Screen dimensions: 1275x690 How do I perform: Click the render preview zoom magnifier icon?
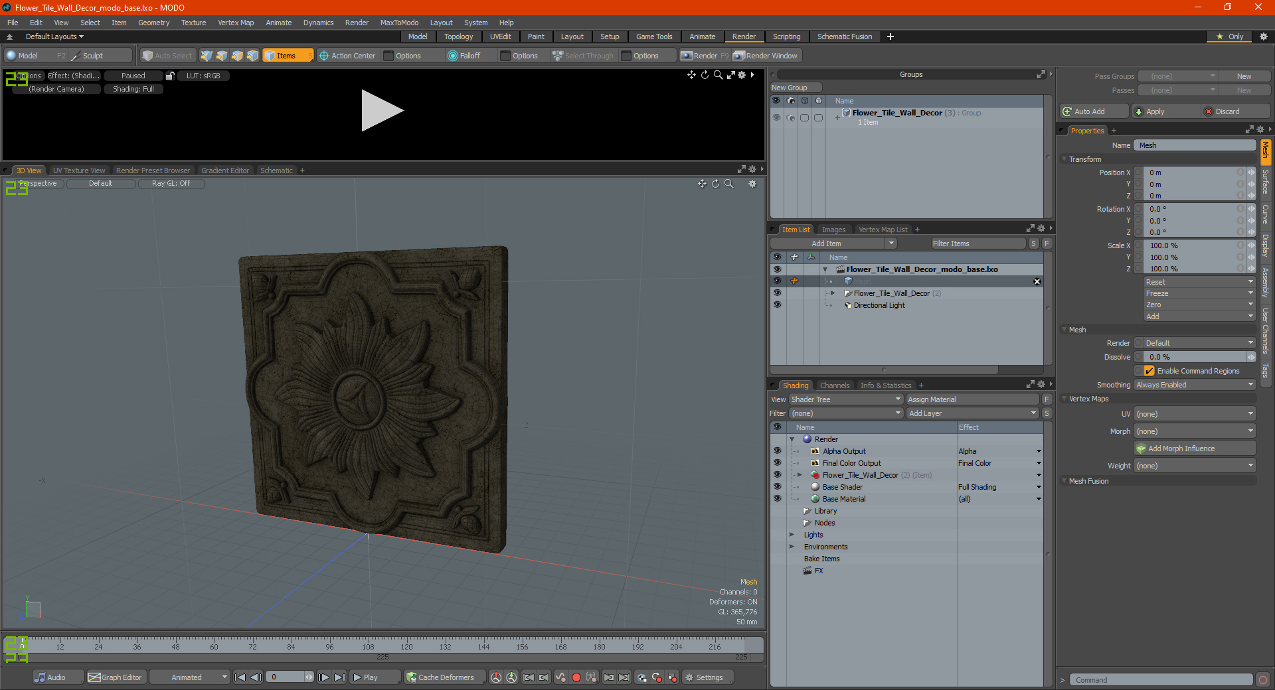pyautogui.click(x=718, y=75)
